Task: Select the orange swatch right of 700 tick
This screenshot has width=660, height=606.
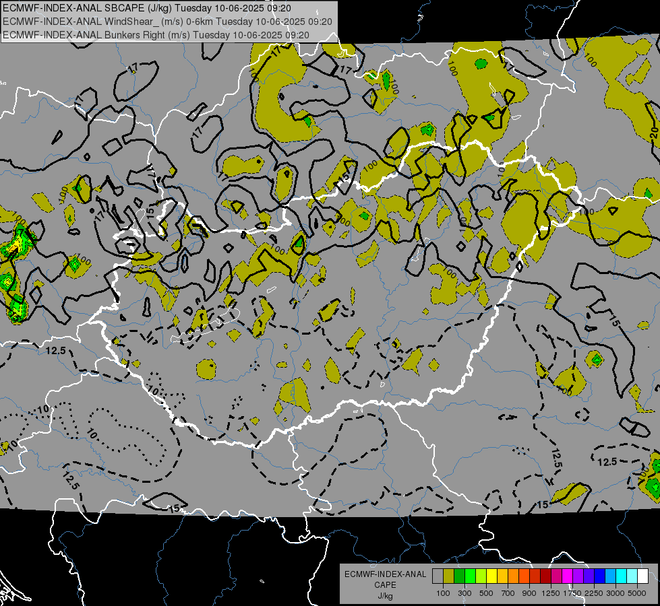Action: [513, 576]
